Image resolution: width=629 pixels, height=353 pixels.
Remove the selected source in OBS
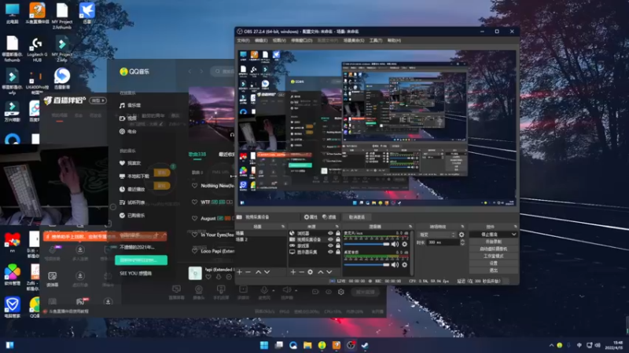[301, 271]
